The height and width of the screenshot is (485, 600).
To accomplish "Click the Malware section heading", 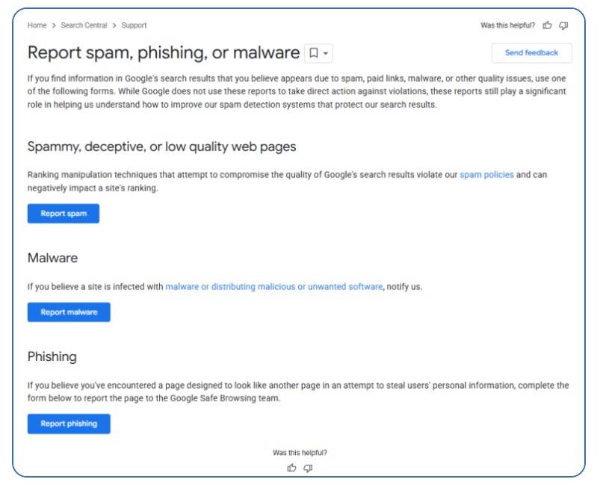I will click(53, 258).
